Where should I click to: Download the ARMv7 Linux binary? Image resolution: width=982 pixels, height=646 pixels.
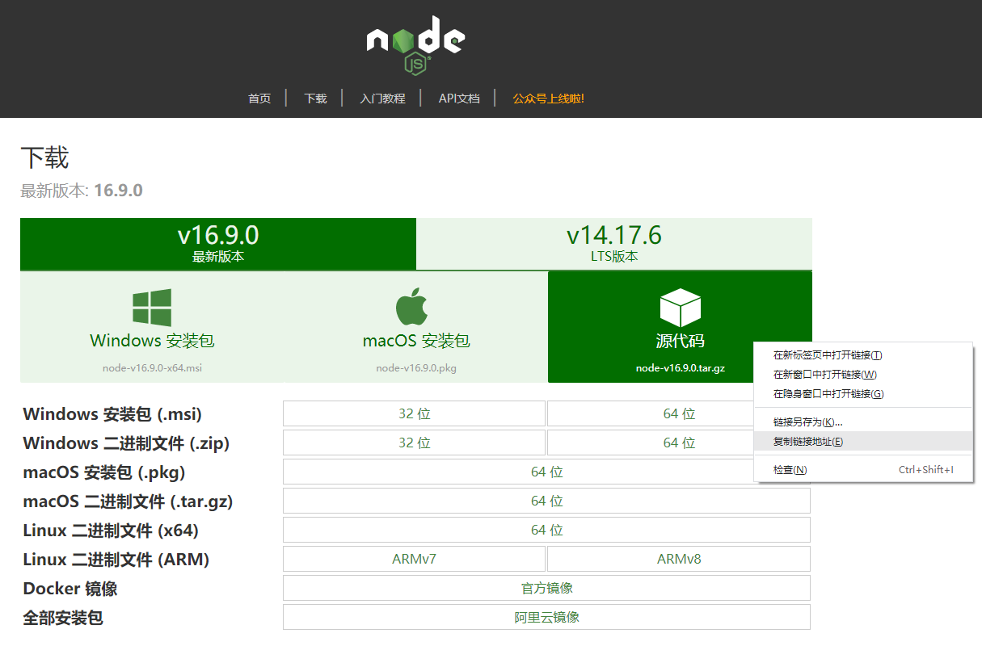pos(414,559)
